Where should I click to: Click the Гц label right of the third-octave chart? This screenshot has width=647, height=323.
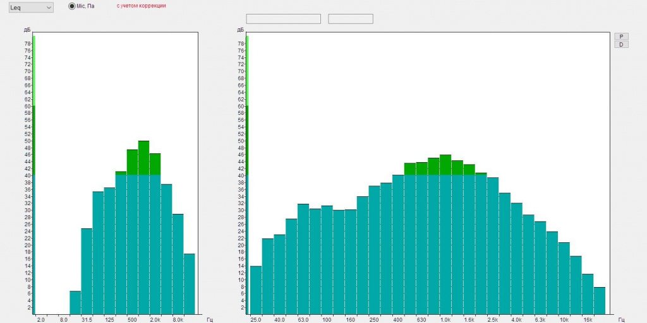click(x=622, y=319)
